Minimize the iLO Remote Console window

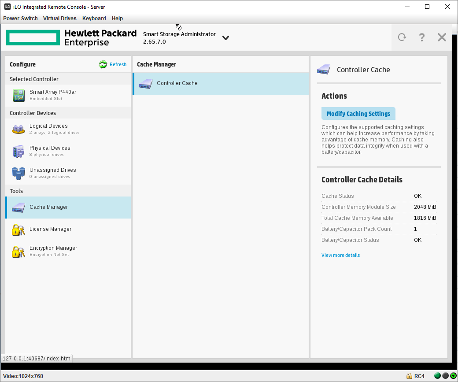pos(407,7)
